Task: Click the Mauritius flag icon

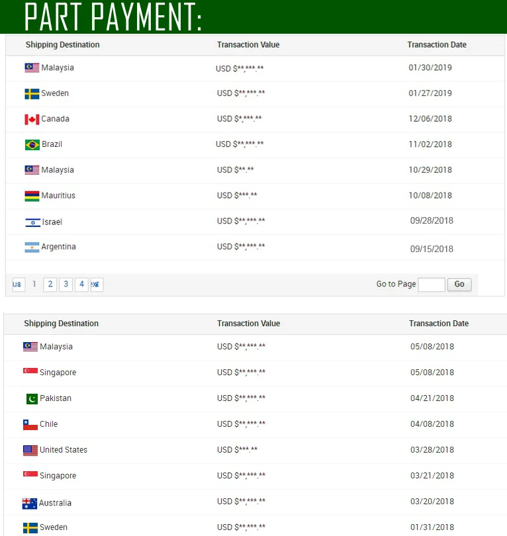Action: pos(32,196)
